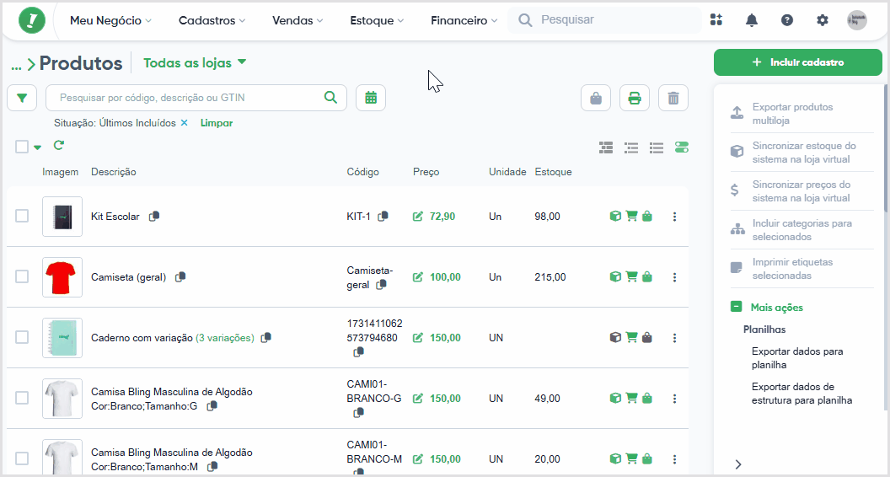This screenshot has width=890, height=477.
Task: Switch to the medium list view
Action: [x=631, y=147]
